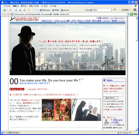Click the vertical scrollbar up arrow
Screen dimensions: 139x135
pos(137,18)
